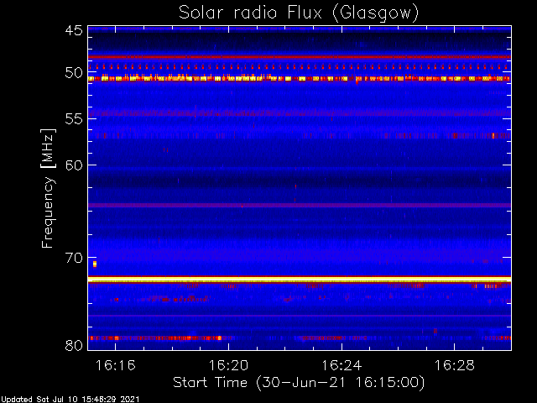Click the 70 frequency tick label

click(74, 258)
